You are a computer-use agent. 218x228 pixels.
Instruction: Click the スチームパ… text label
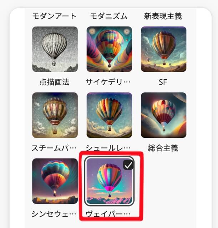pos(54,148)
